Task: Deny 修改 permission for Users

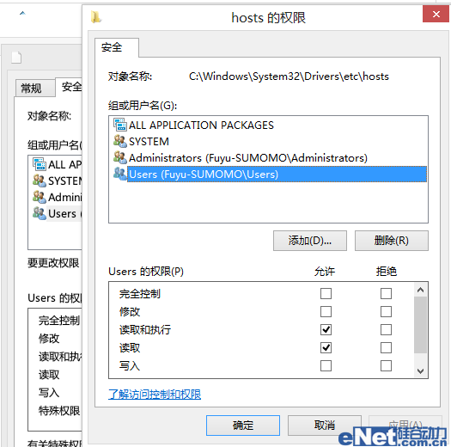Action: [386, 312]
